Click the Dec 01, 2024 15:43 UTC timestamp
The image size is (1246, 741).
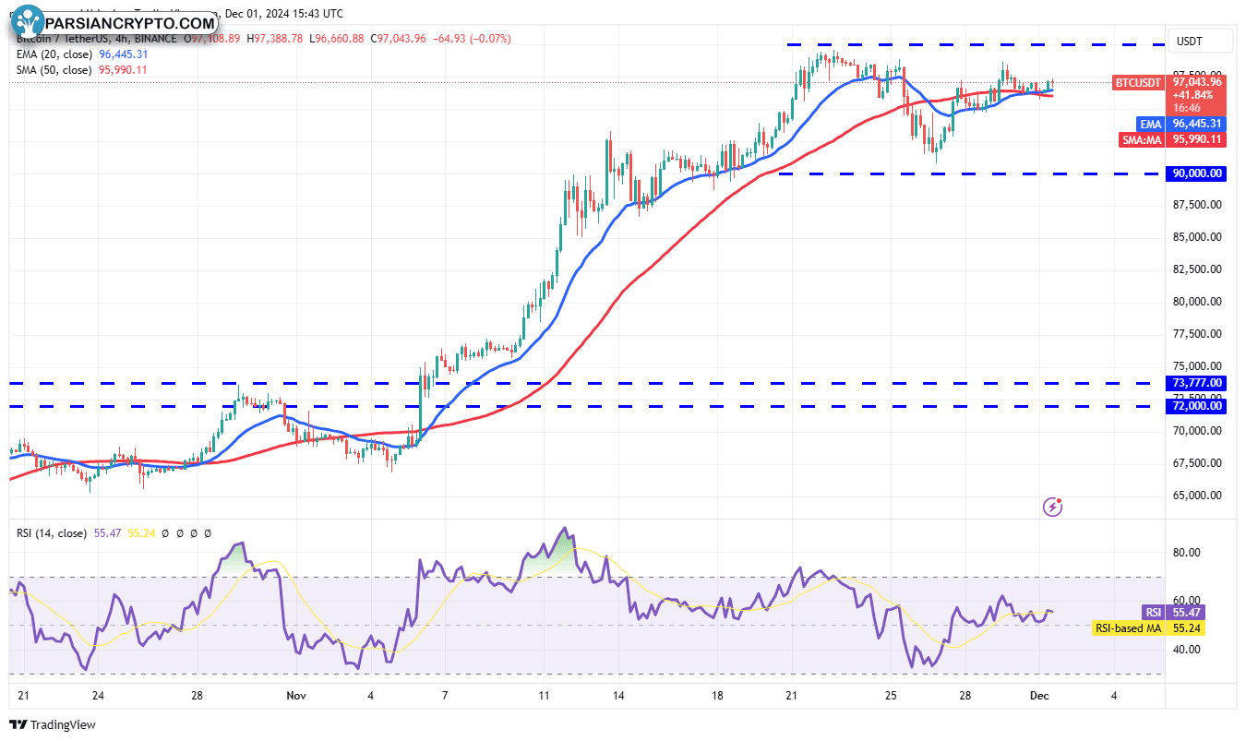click(283, 13)
